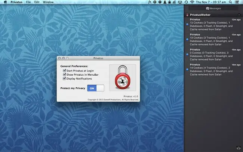Click the circular disc menu bar icon
The height and width of the screenshot is (152, 243).
[160, 2]
